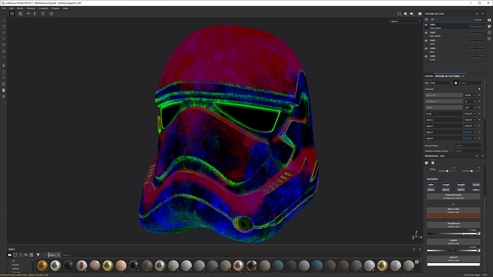The height and width of the screenshot is (277, 493).
Task: Close the Texture Set Settings tab
Action: (x=463, y=76)
